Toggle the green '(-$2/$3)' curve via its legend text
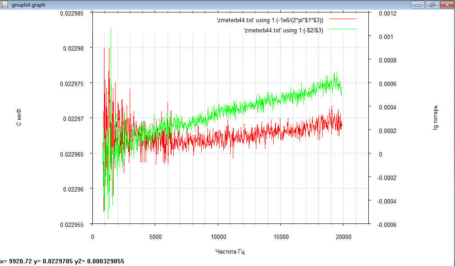 point(283,31)
